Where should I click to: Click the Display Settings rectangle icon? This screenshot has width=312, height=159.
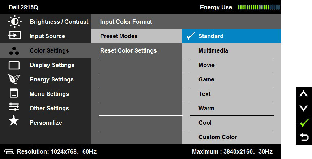(14, 65)
